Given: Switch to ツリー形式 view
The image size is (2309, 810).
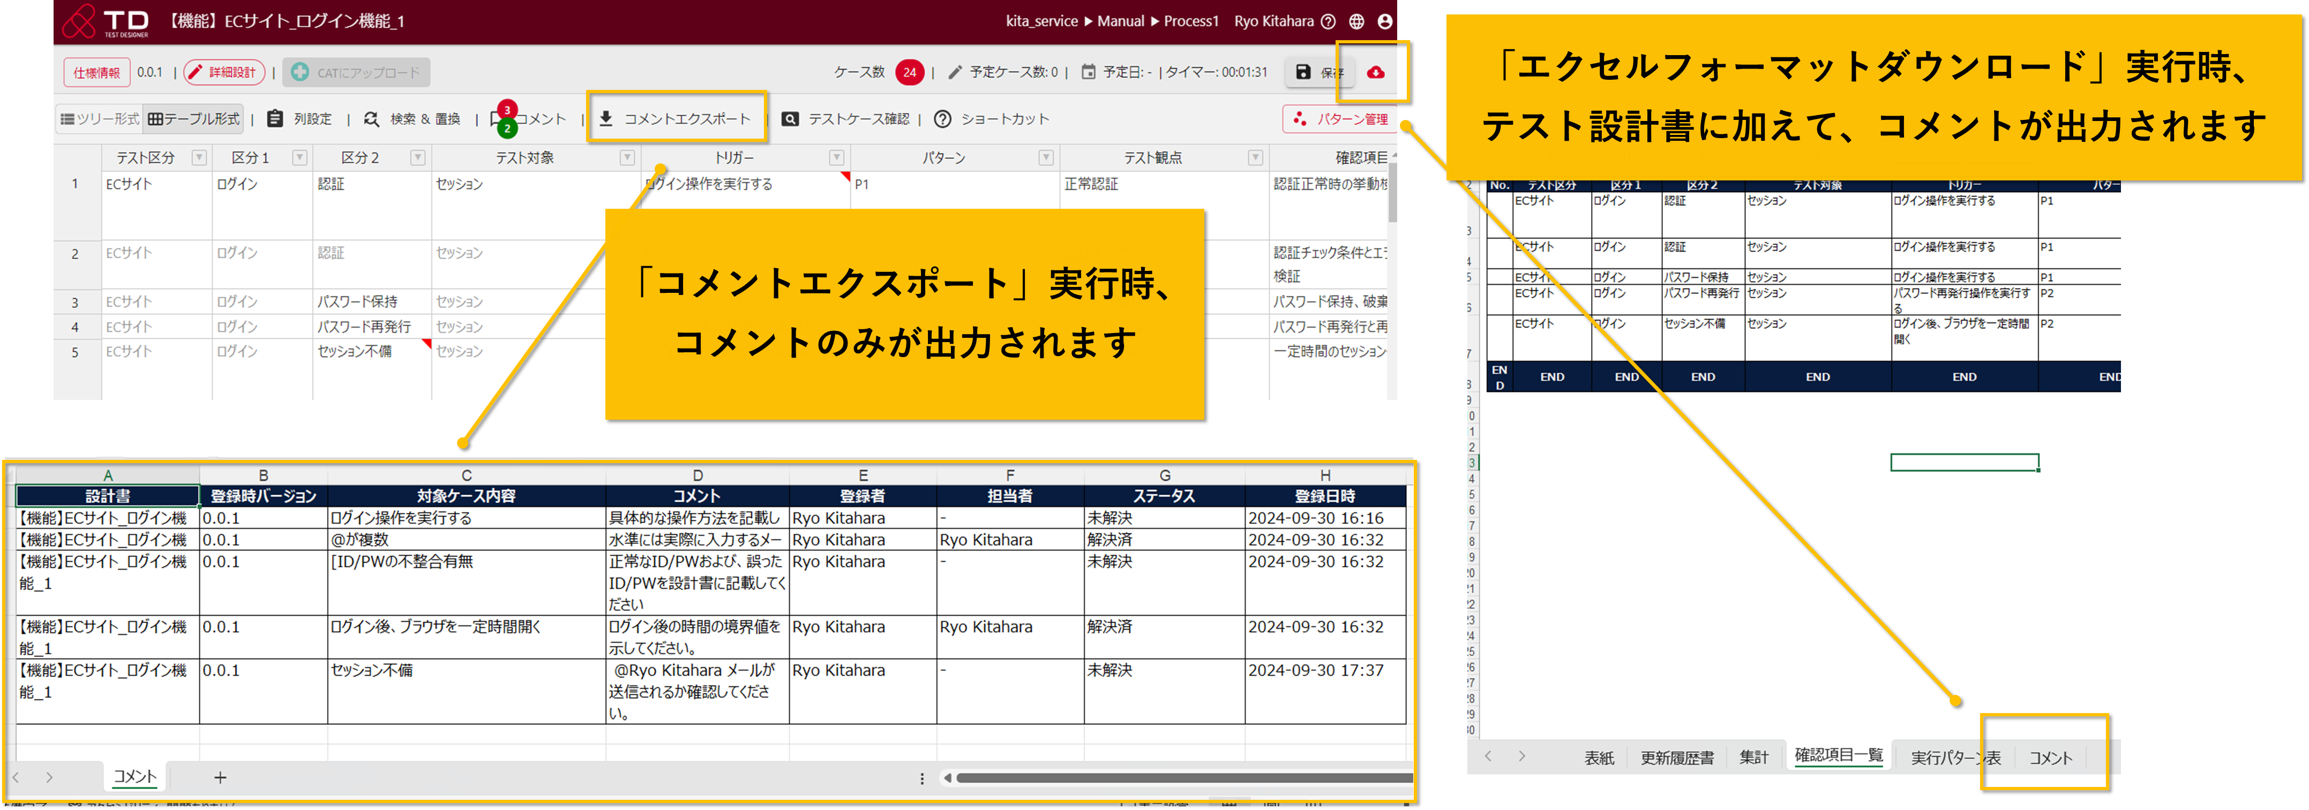Looking at the screenshot, I should [x=100, y=119].
